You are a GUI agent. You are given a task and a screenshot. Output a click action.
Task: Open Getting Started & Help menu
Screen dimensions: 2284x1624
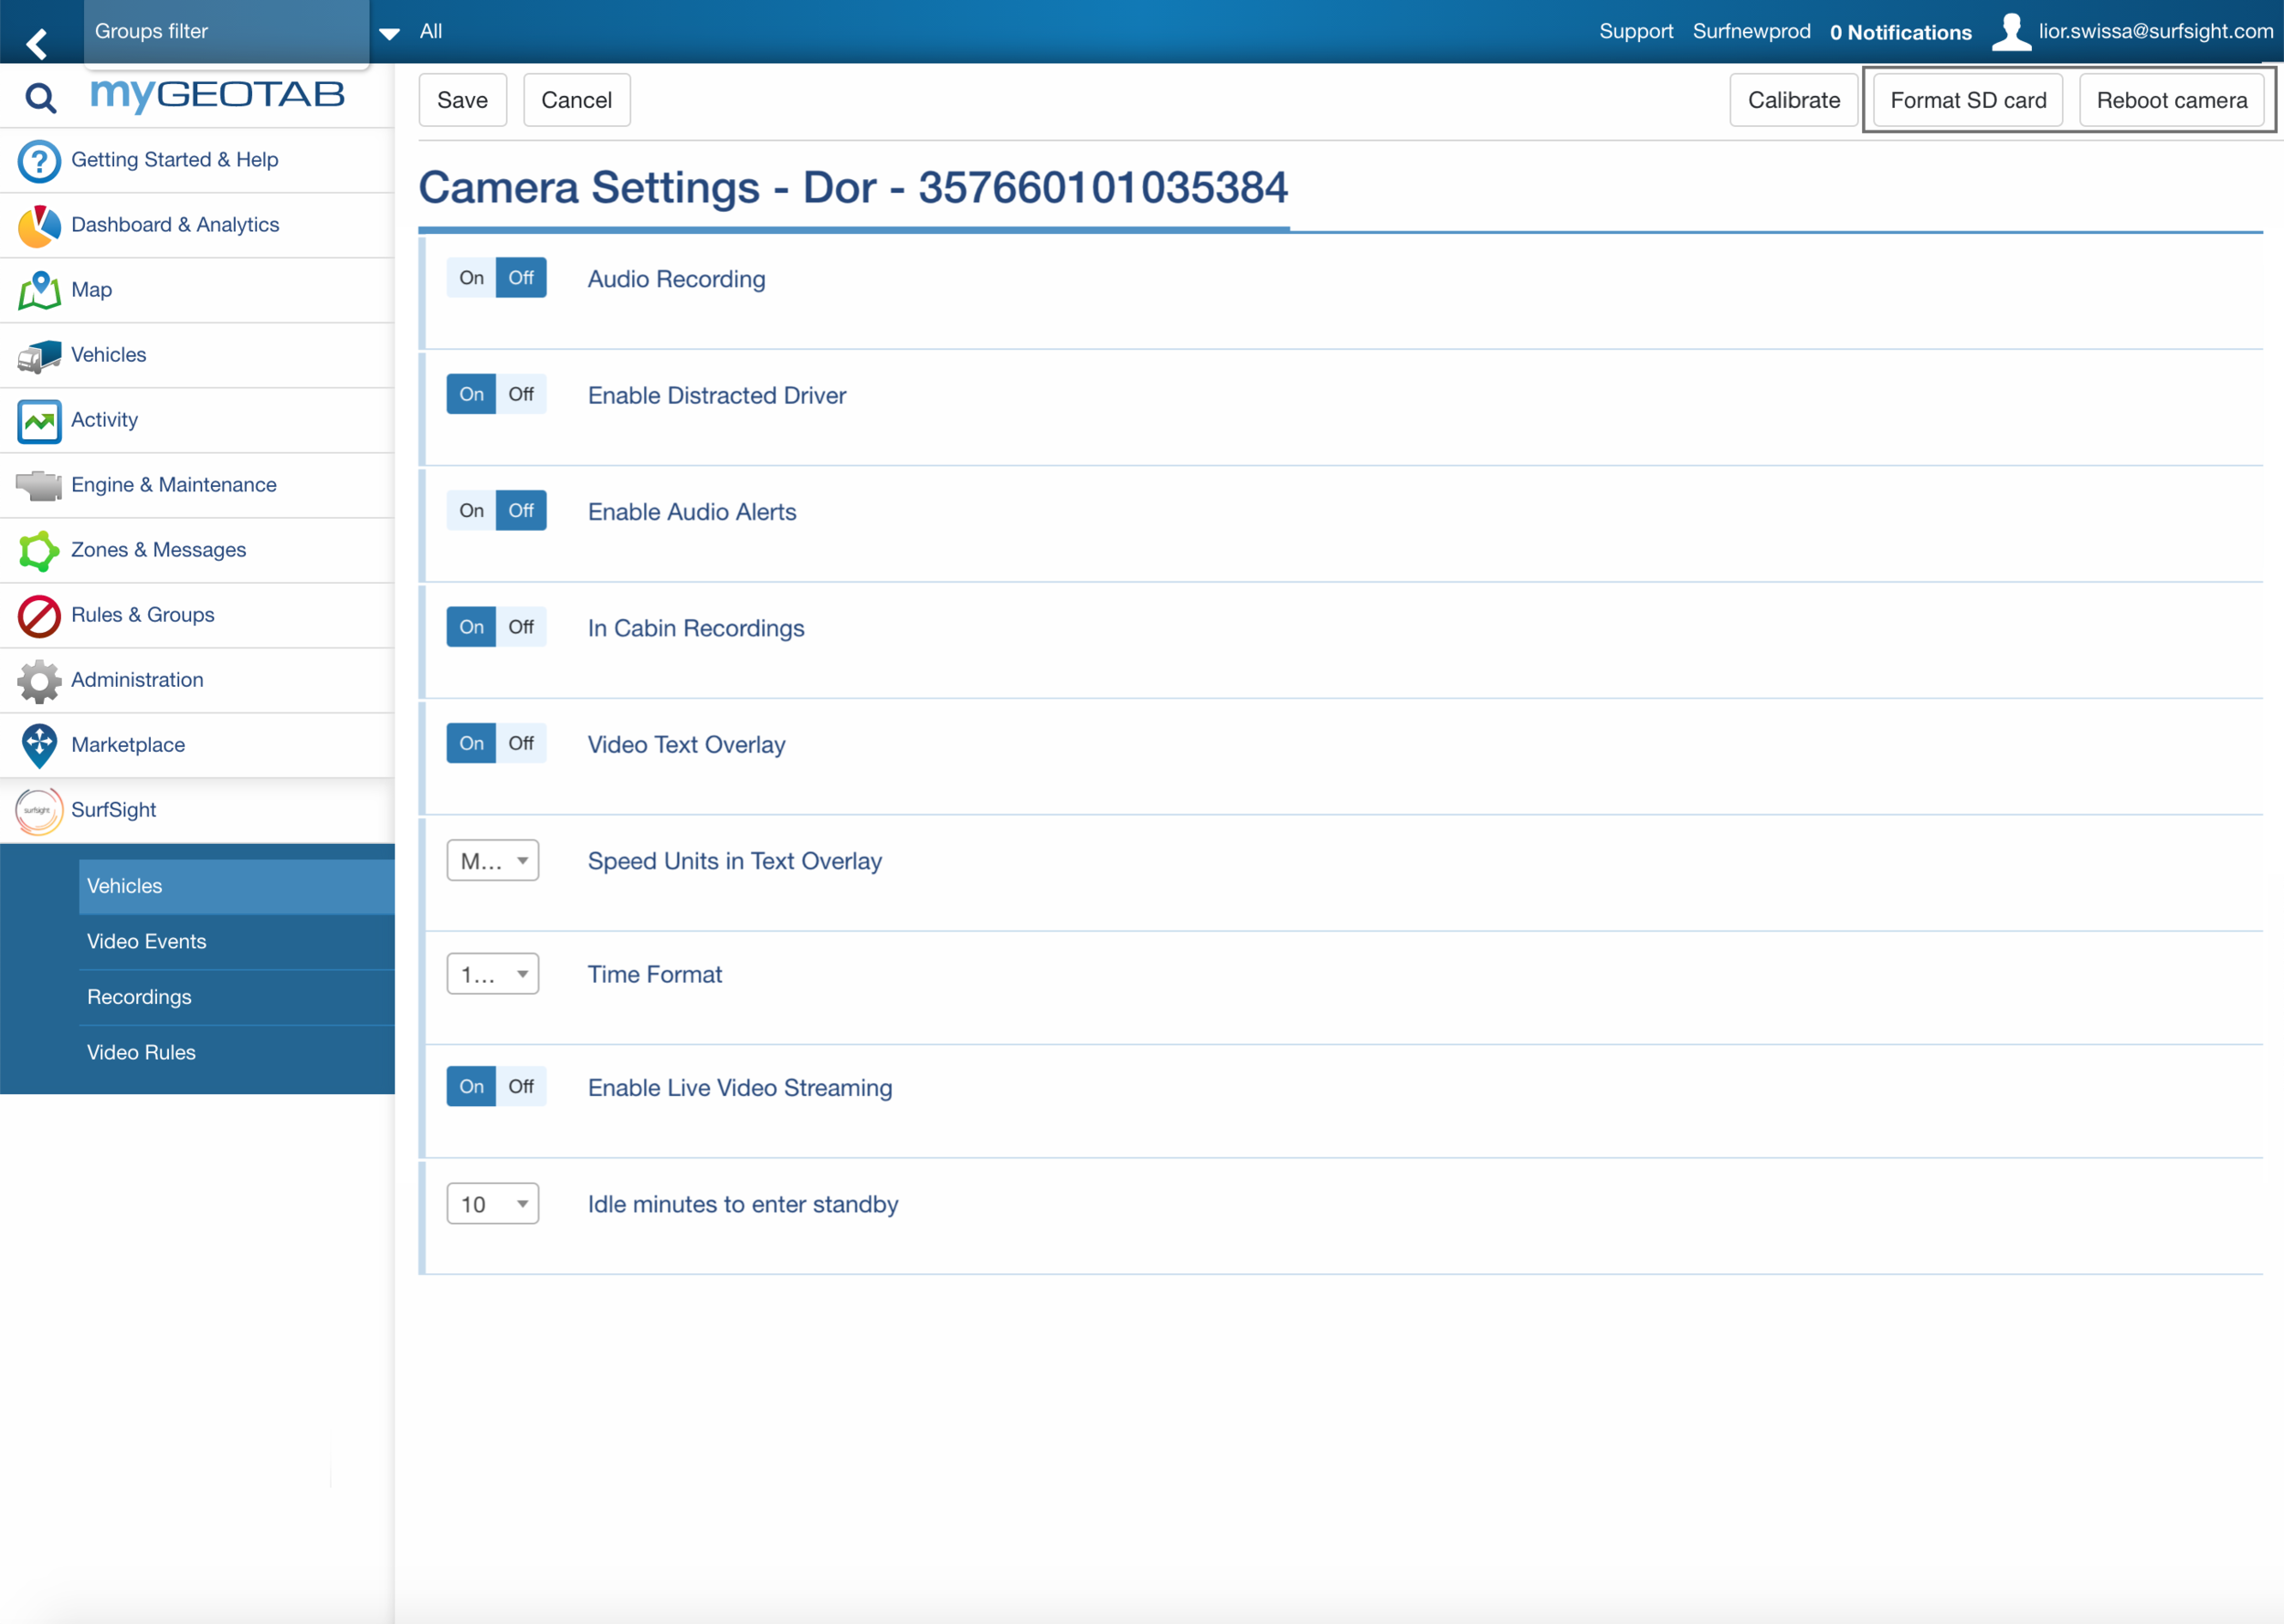point(197,160)
